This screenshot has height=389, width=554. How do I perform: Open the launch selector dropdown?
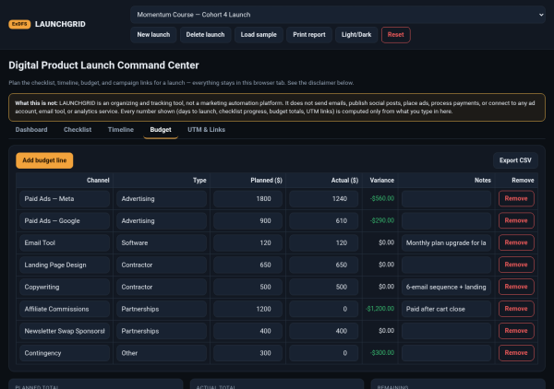point(338,15)
